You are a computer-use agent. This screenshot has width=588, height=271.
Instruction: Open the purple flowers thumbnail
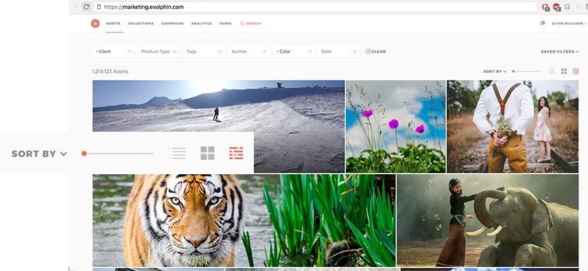[x=396, y=126]
